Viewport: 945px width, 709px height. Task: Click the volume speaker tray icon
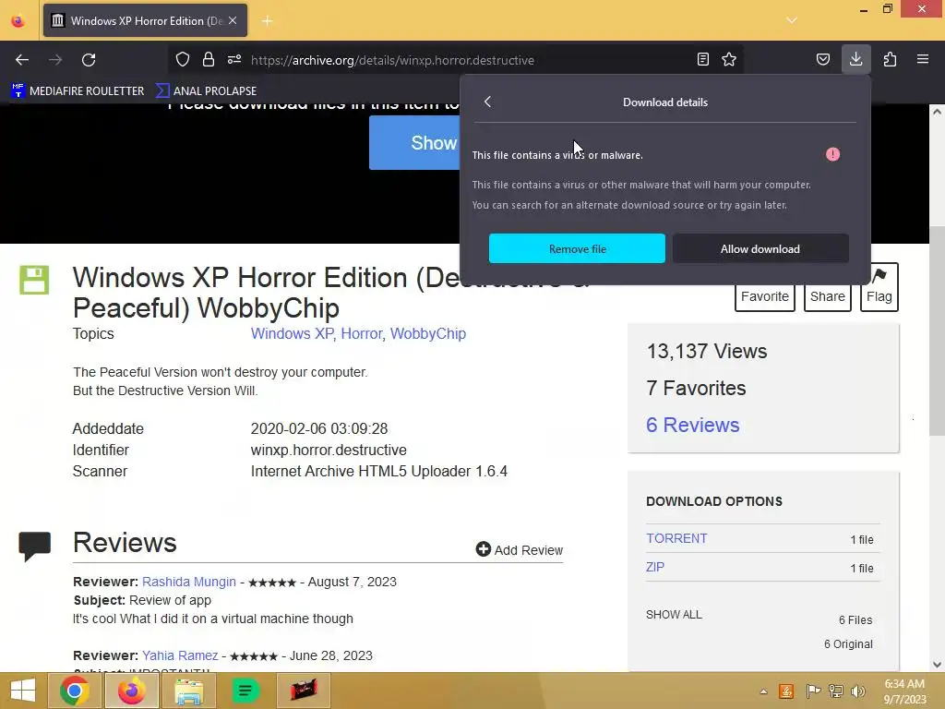(857, 691)
